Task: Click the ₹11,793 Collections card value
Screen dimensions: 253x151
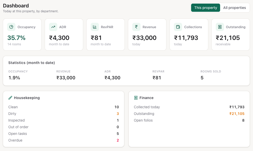Action: coord(186,38)
